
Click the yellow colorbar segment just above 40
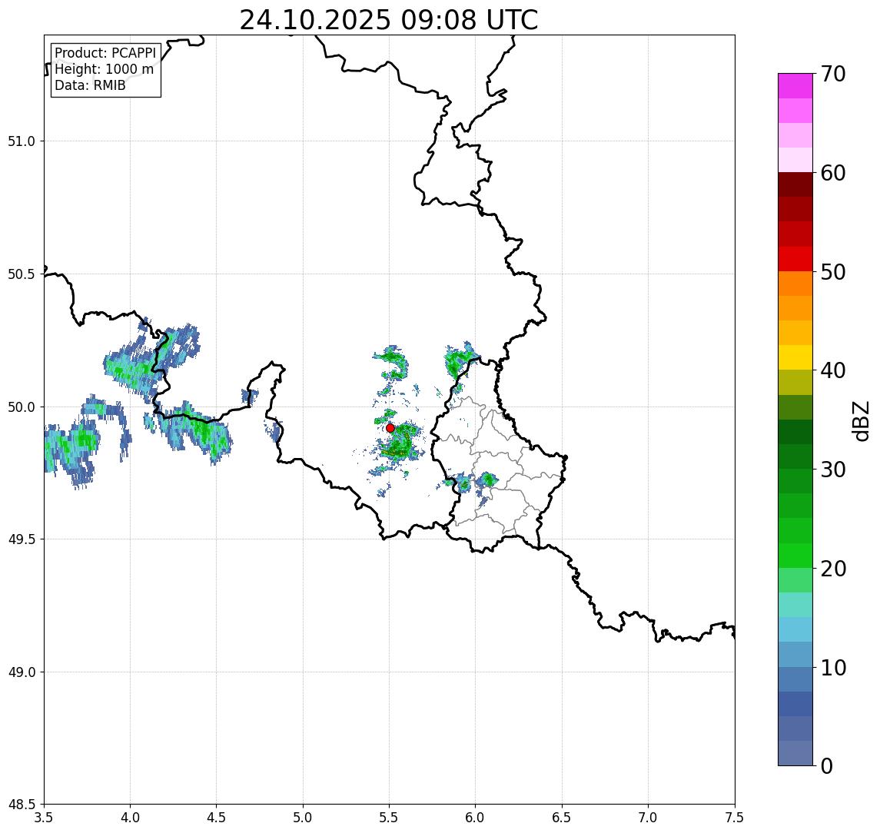pos(795,357)
